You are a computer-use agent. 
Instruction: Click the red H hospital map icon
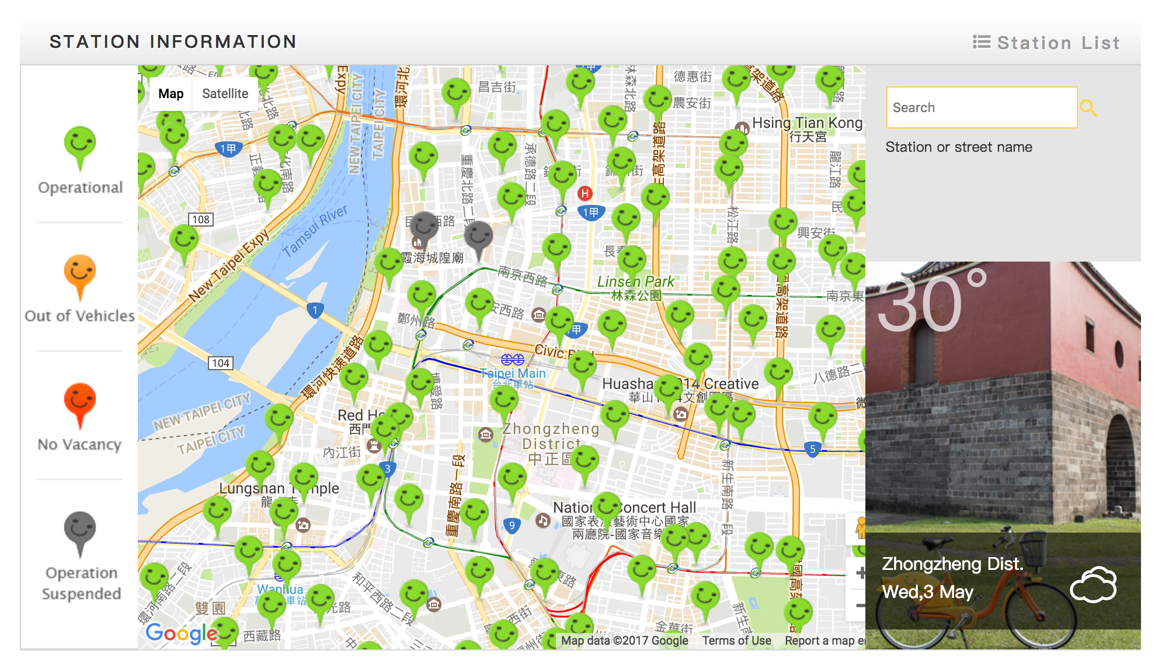click(x=585, y=193)
